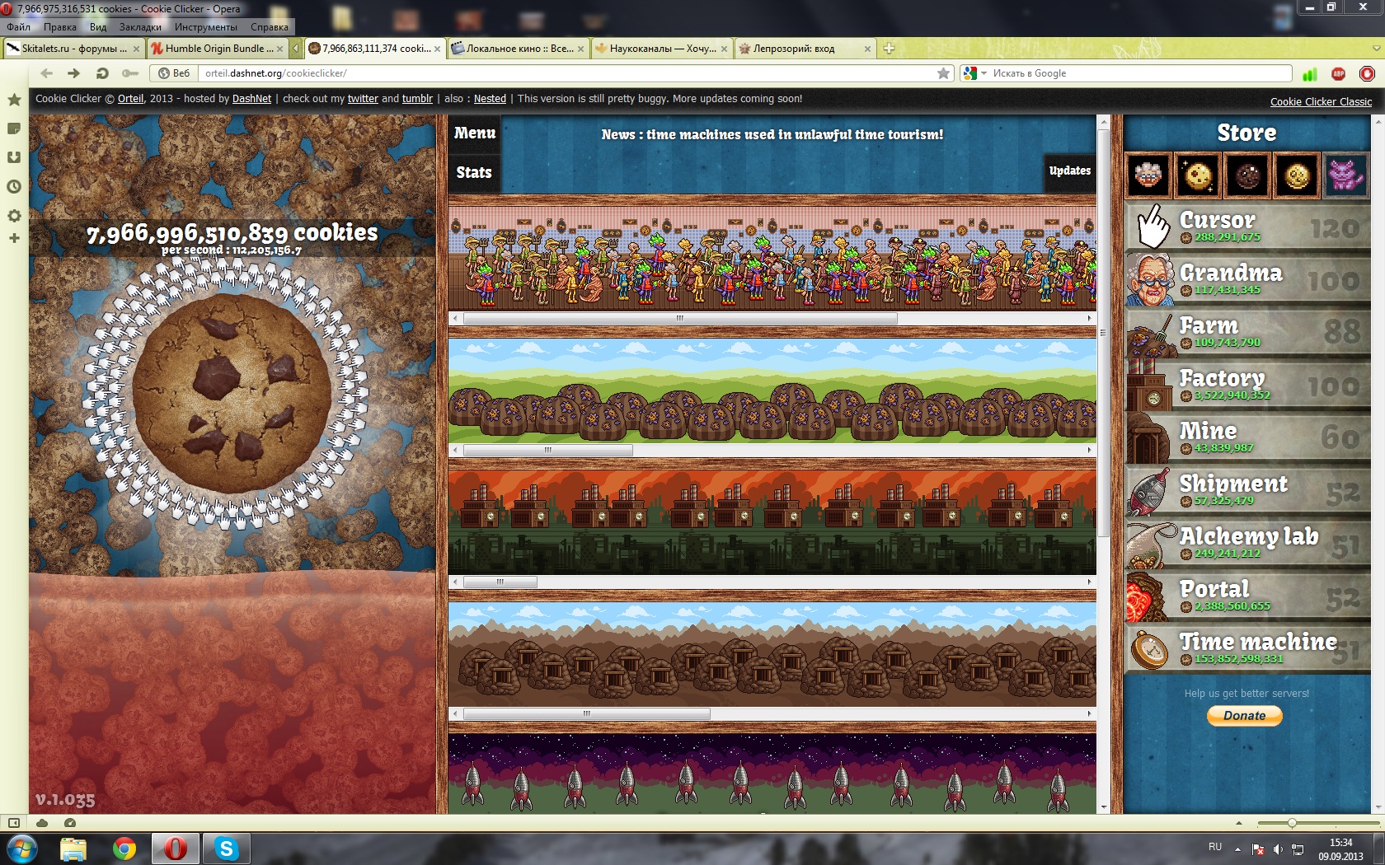Buy a Mine building
The width and height of the screenshot is (1385, 865).
[1247, 437]
